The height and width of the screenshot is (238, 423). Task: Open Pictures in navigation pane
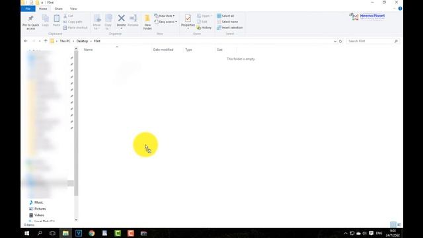[38, 209]
